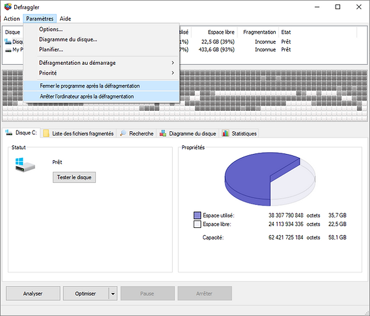Click the Espace libre white color swatch
Image resolution: width=370 pixels, height=316 pixels.
[x=197, y=224]
